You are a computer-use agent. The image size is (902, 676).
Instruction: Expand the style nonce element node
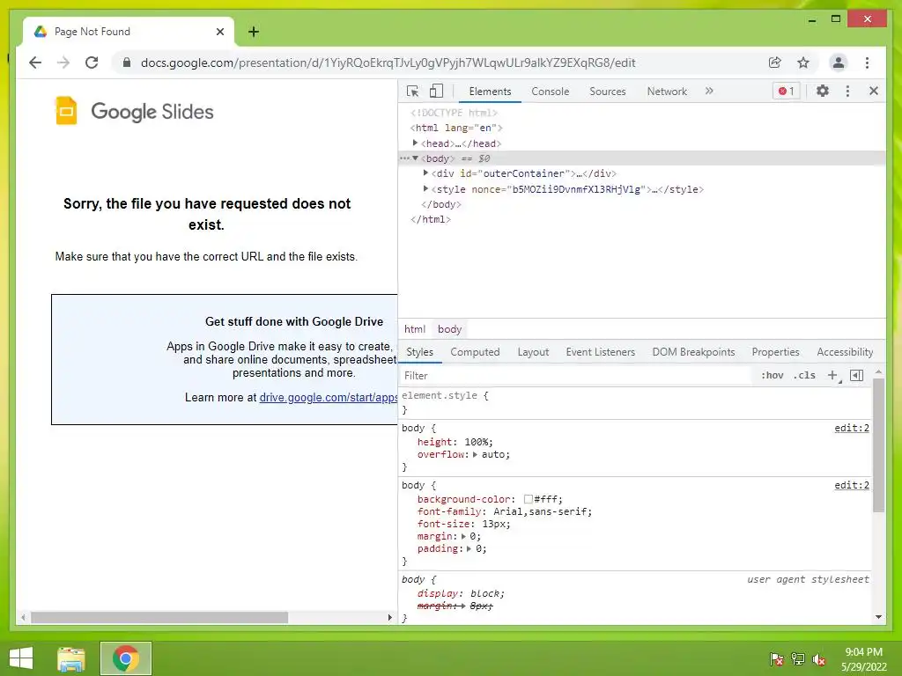click(x=425, y=188)
